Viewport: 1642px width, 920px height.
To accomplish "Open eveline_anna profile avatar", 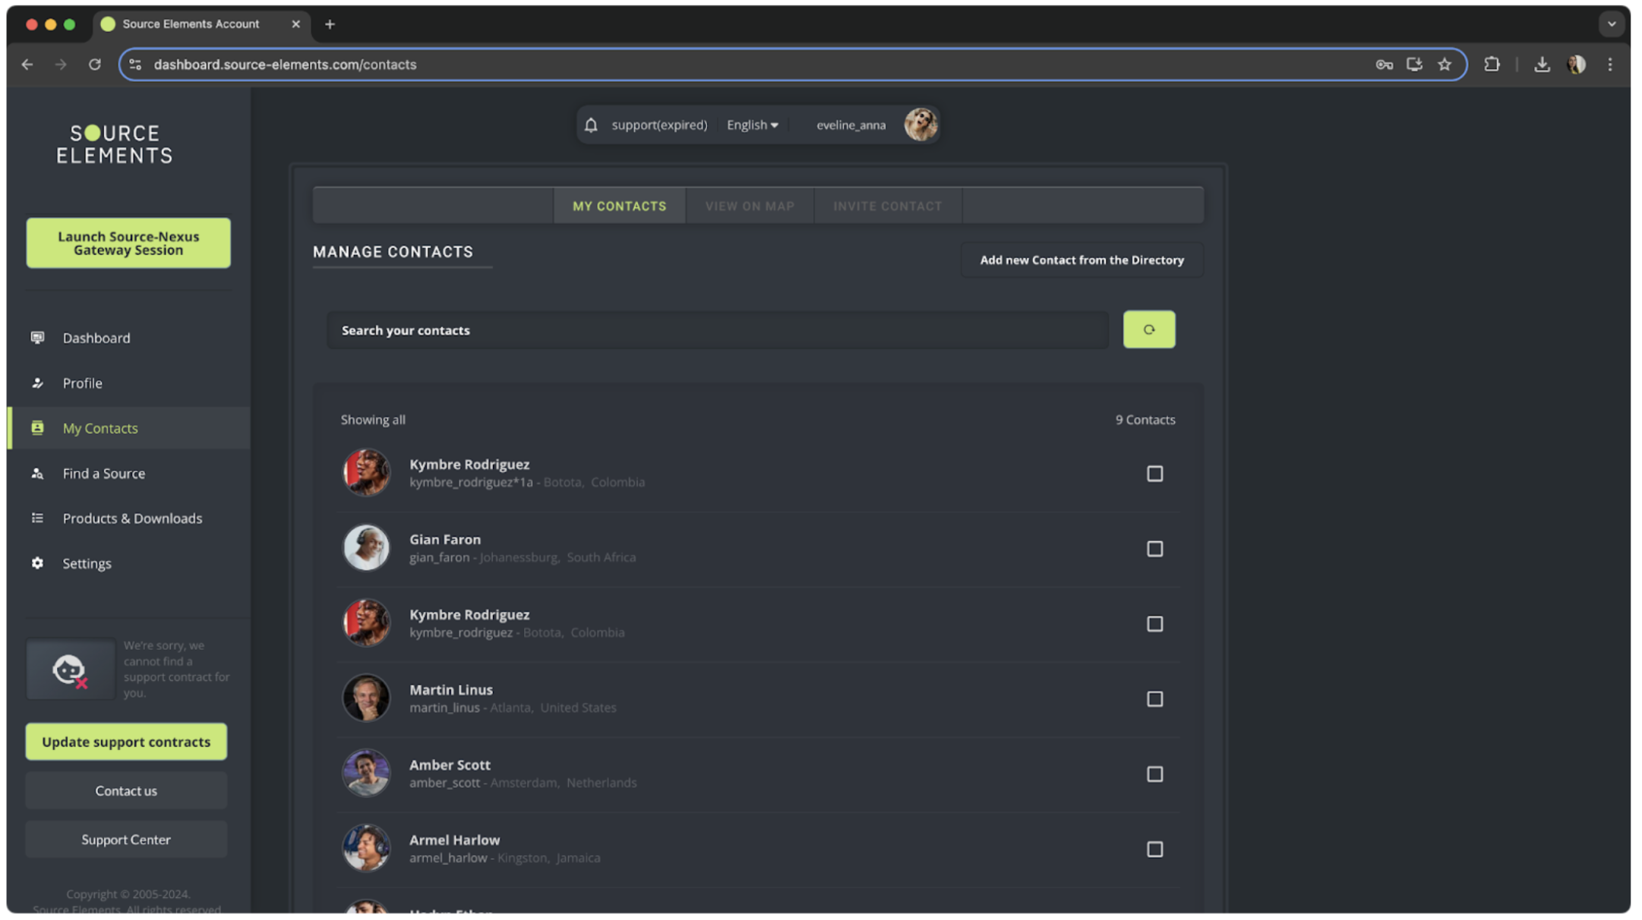I will point(920,124).
